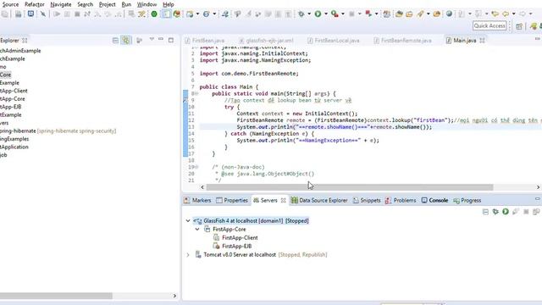Open the Markers tab

[x=197, y=201]
